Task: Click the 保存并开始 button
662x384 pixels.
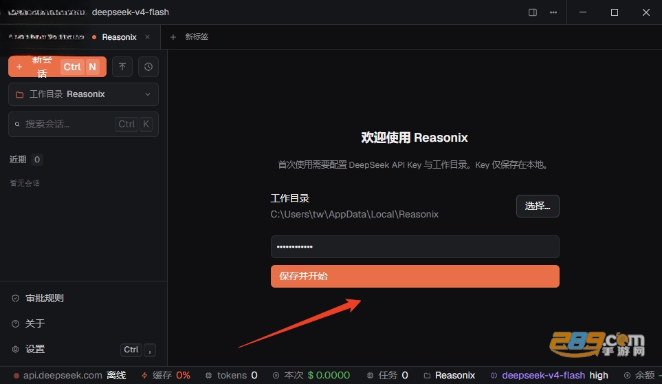Action: (x=415, y=276)
